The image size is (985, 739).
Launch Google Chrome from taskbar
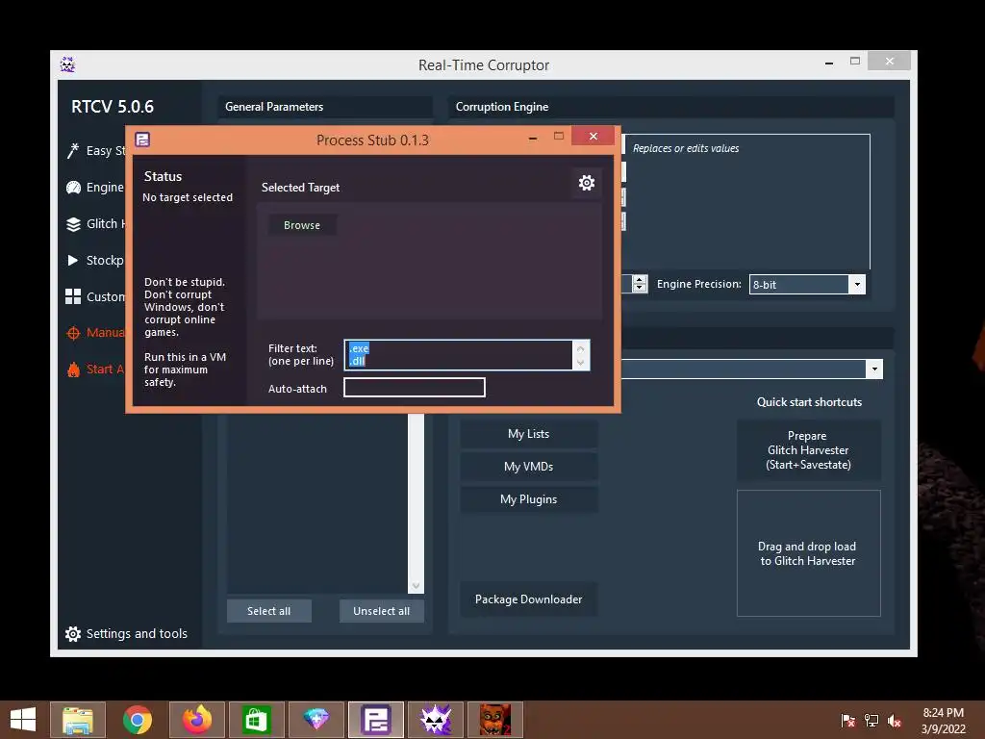(138, 720)
